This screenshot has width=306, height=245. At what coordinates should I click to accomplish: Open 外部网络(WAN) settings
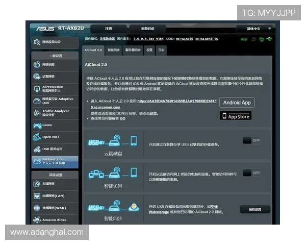click(55, 208)
